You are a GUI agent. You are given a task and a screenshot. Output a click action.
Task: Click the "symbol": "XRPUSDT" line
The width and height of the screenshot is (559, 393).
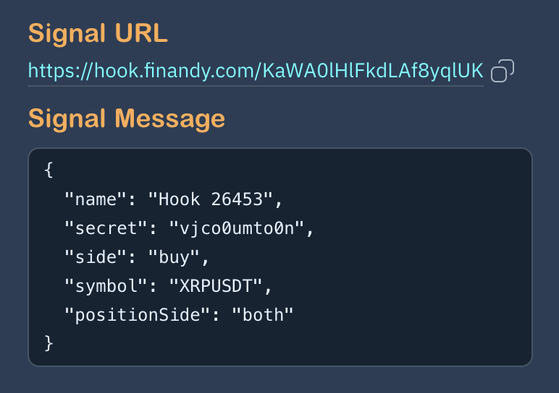168,286
